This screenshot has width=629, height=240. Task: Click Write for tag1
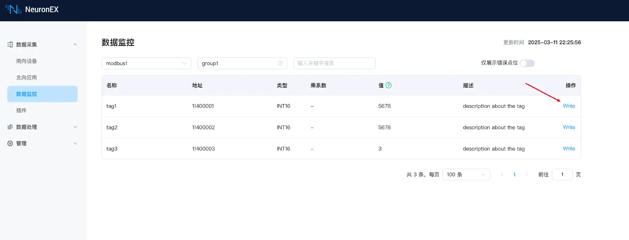569,106
